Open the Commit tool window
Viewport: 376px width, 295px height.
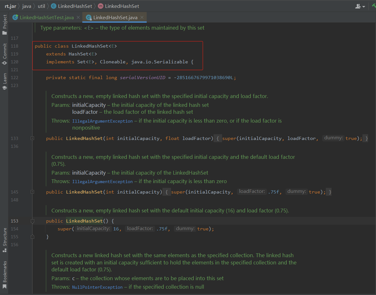[x=4, y=54]
